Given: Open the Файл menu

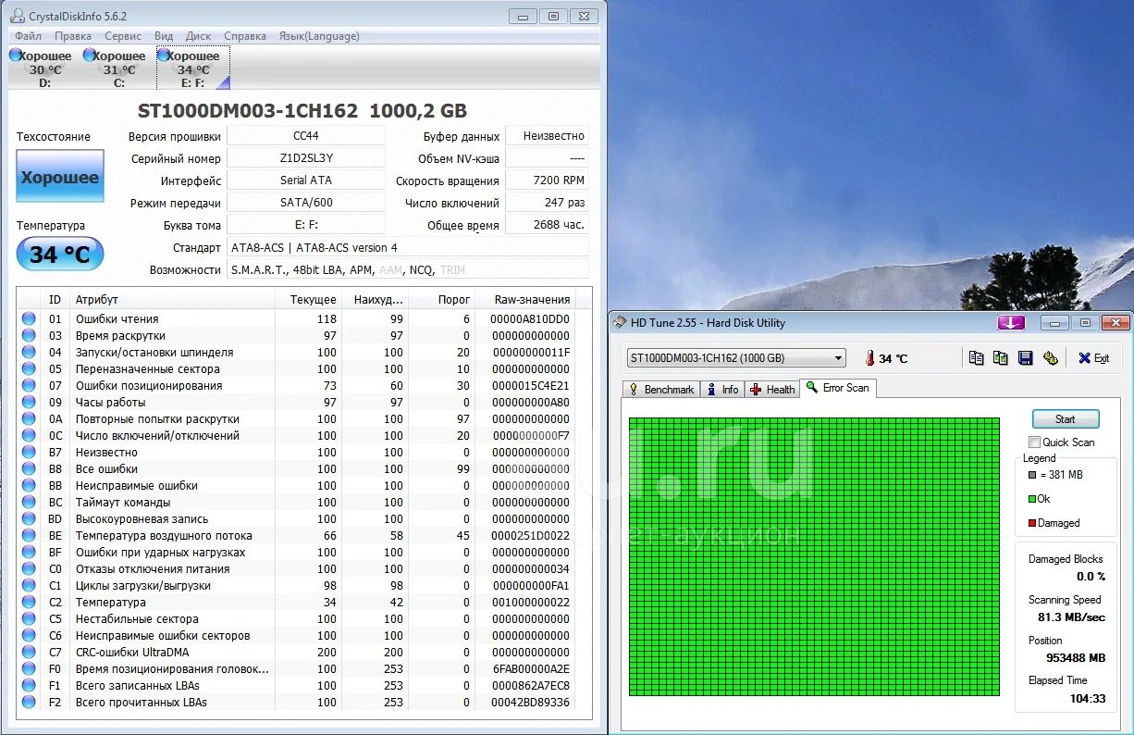Looking at the screenshot, I should coord(28,36).
